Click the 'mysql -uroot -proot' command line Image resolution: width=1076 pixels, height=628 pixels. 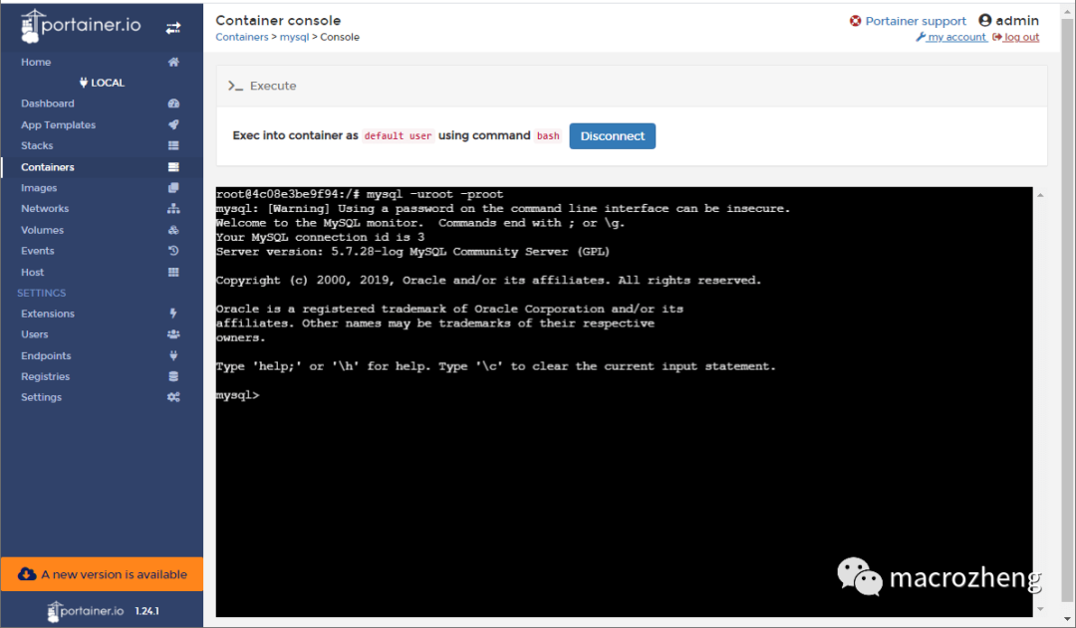click(434, 194)
